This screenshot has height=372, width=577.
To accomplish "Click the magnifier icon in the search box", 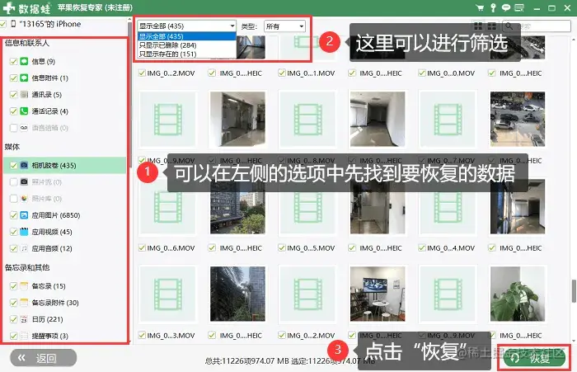I will click(x=509, y=26).
